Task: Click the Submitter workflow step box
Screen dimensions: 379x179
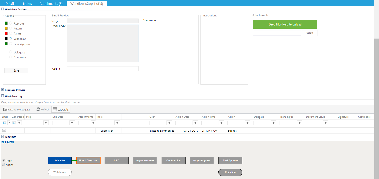Action: (60, 160)
